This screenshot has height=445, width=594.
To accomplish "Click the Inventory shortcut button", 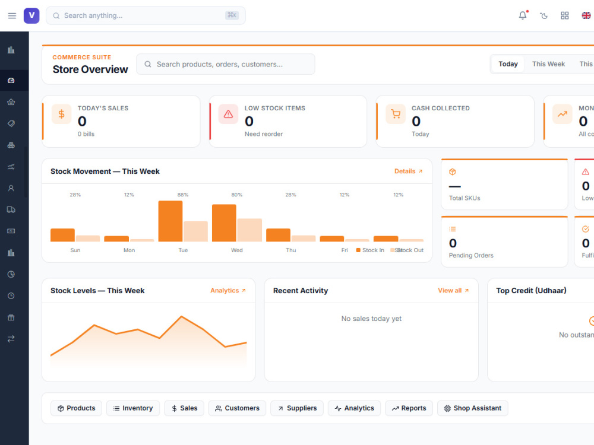I will point(133,408).
